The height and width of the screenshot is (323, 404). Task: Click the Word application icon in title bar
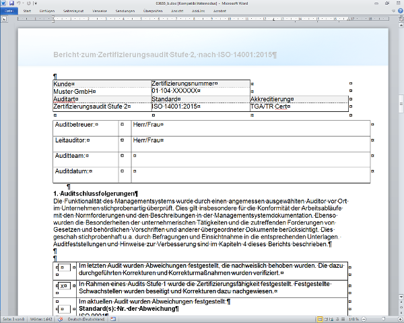[4, 3]
